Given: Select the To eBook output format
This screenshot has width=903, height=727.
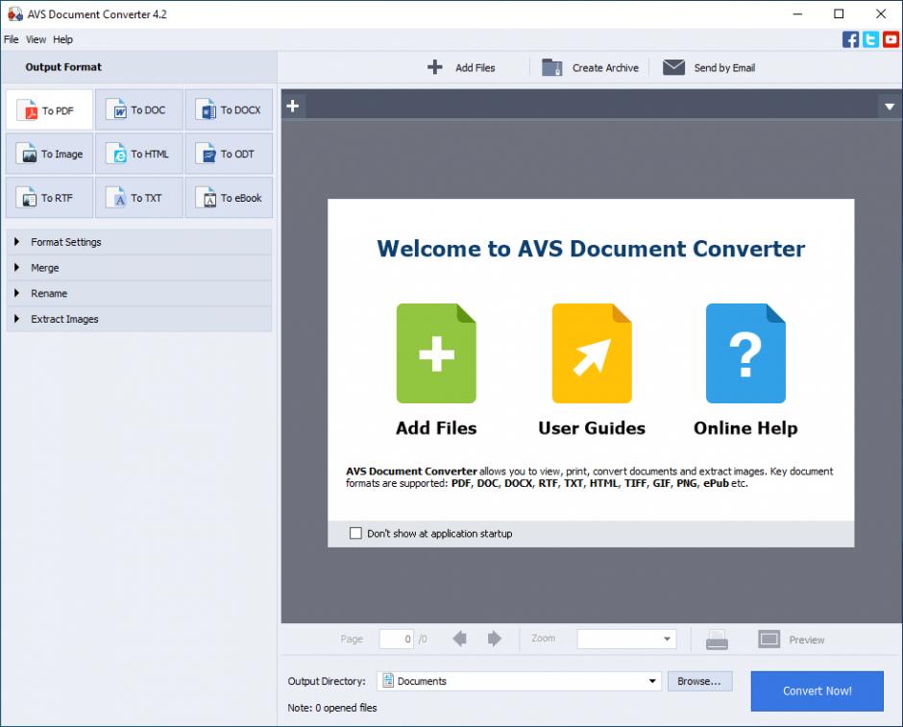Looking at the screenshot, I should coord(229,198).
